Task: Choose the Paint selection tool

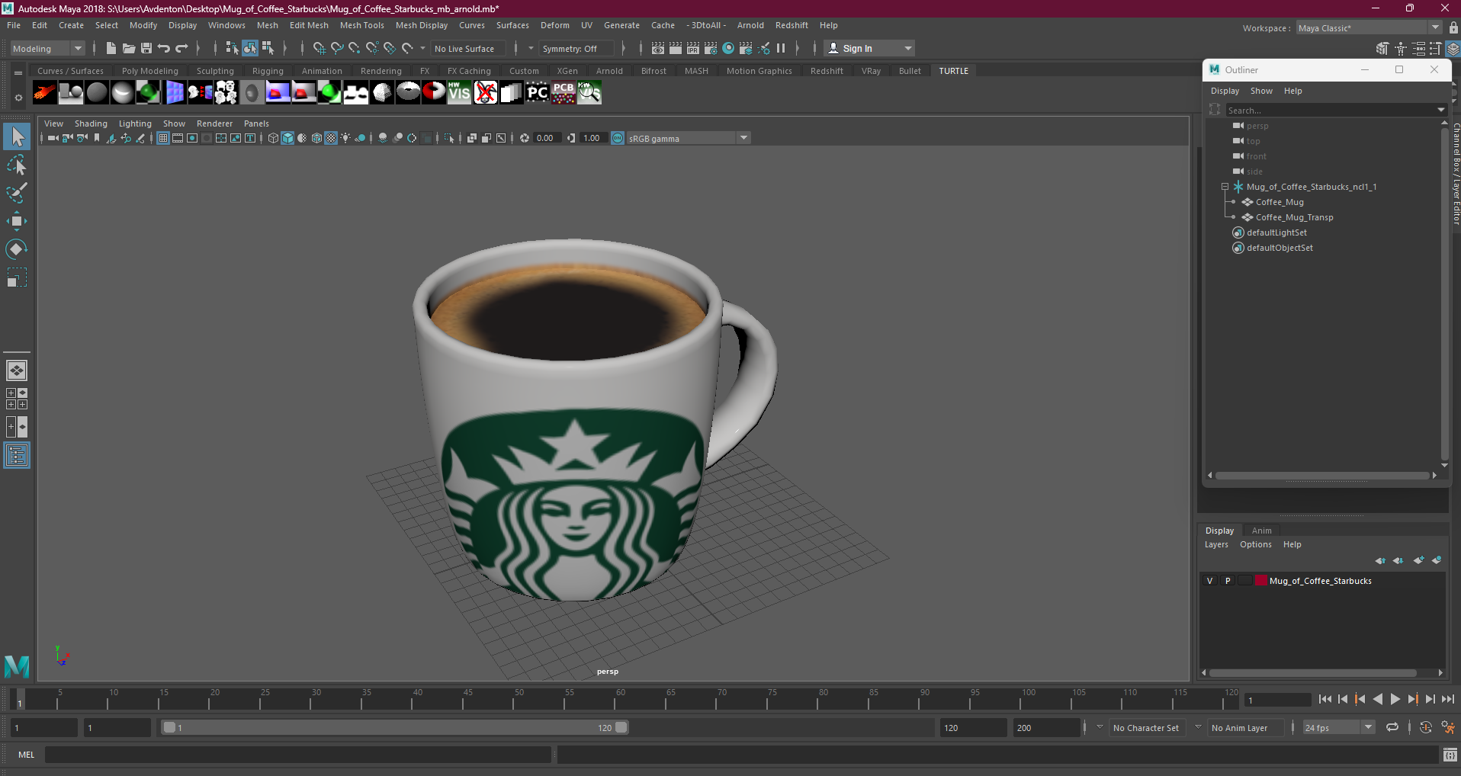Action: pyautogui.click(x=17, y=193)
